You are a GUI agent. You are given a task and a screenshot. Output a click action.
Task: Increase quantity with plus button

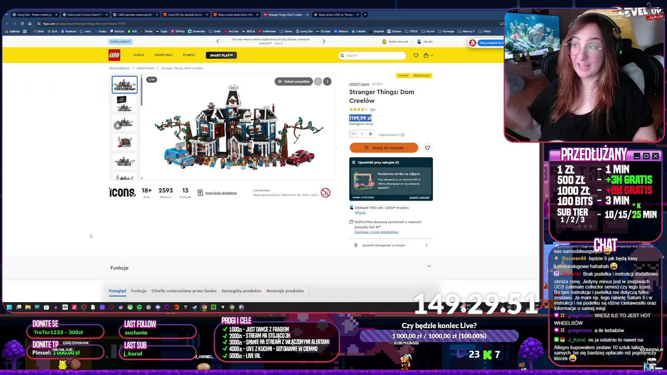coord(370,134)
